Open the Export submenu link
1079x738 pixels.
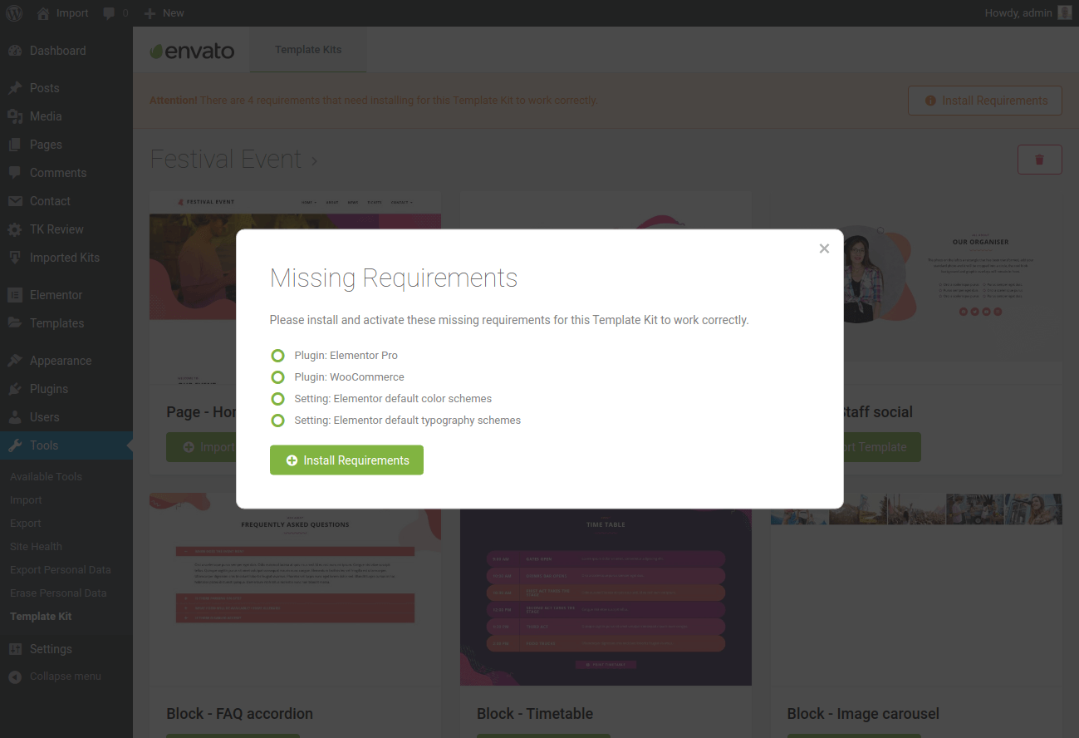pyautogui.click(x=26, y=524)
